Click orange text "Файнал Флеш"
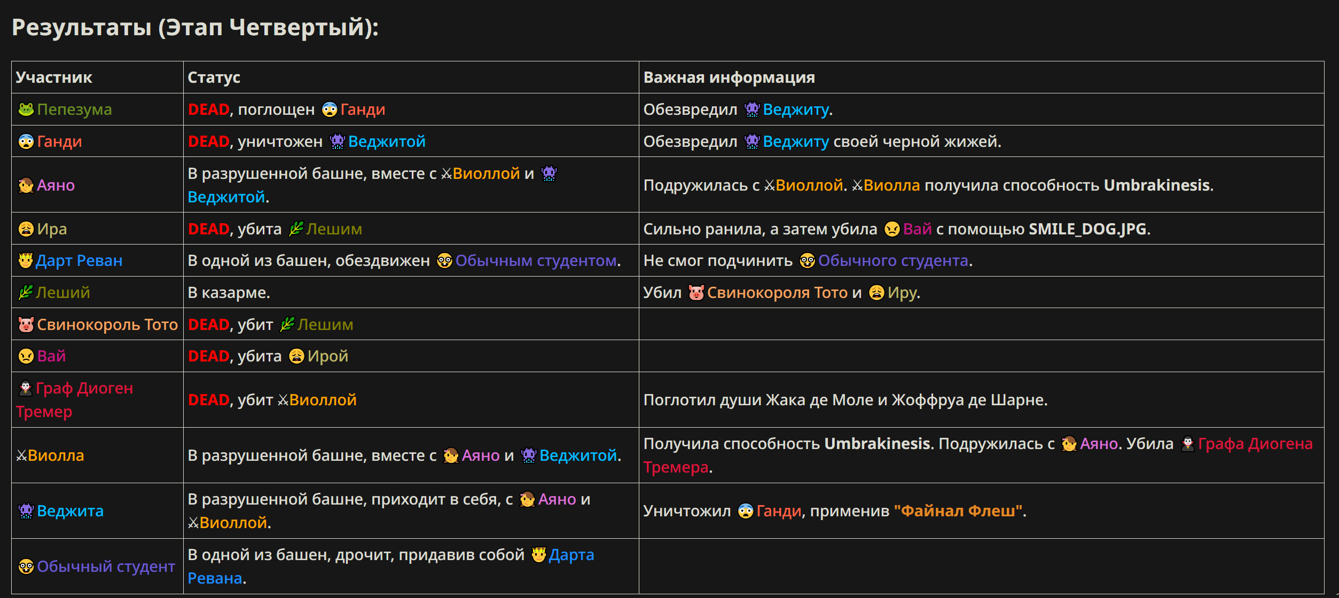The height and width of the screenshot is (598, 1339). click(958, 511)
